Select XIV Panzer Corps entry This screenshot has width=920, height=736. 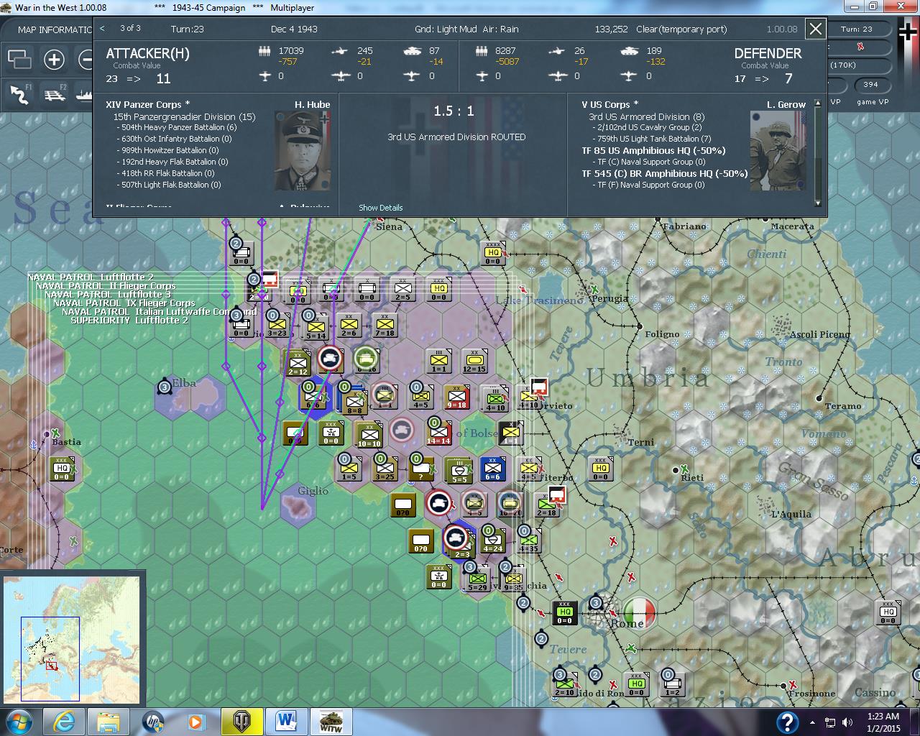coord(148,105)
